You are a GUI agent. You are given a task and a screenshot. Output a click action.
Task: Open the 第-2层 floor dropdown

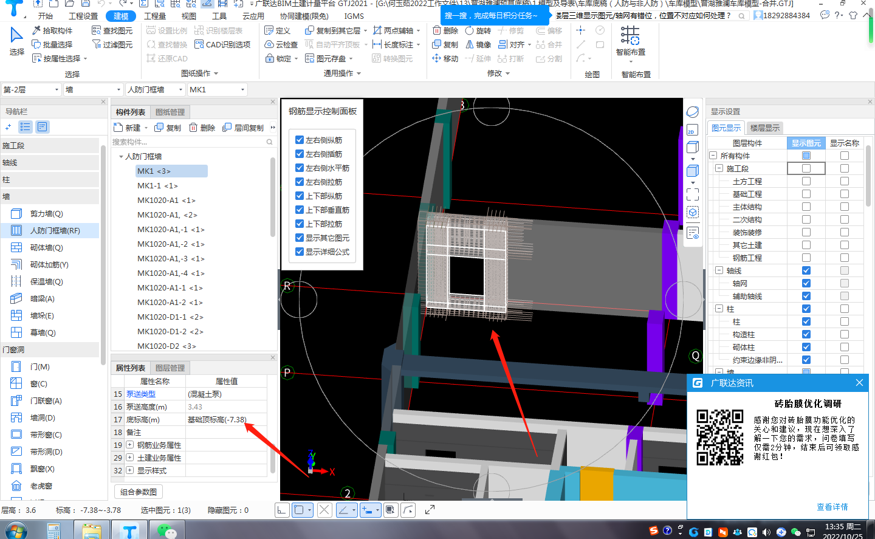(x=32, y=90)
